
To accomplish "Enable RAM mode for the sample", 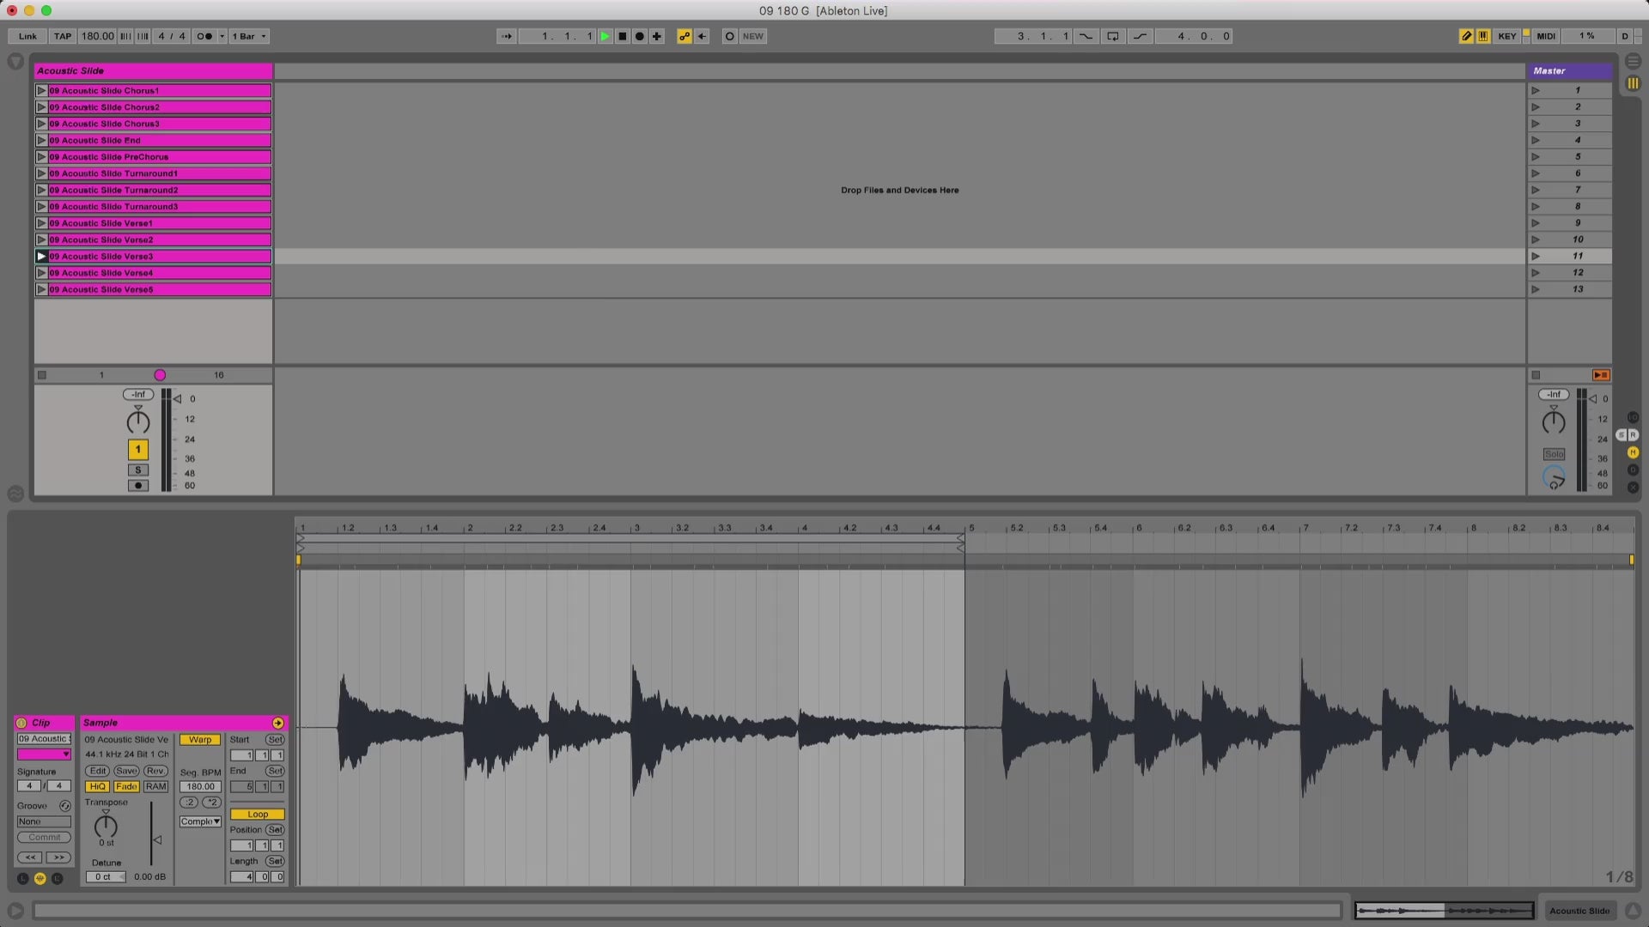I will coord(155,787).
